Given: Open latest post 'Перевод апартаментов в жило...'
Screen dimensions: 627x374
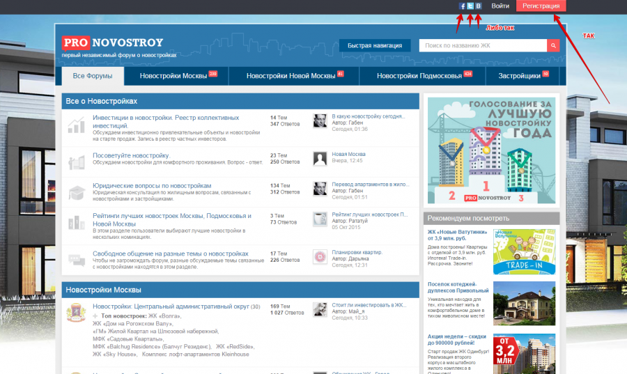Looking at the screenshot, I should (x=371, y=185).
